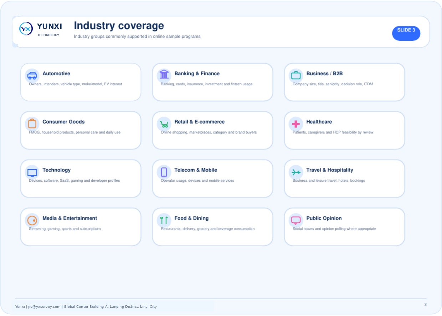The image size is (442, 316).
Task: Click 'Restaurants, delivery, grocery' description
Action: (207, 229)
